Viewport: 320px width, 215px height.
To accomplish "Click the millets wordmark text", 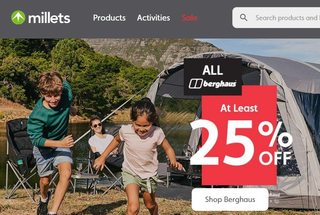I will [x=49, y=18].
